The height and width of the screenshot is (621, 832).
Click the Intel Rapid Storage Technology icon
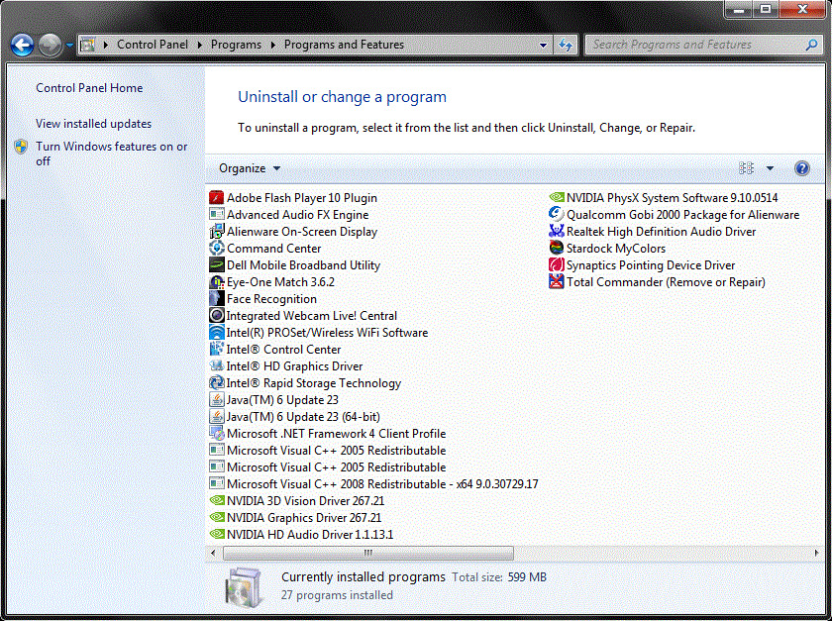click(x=217, y=383)
